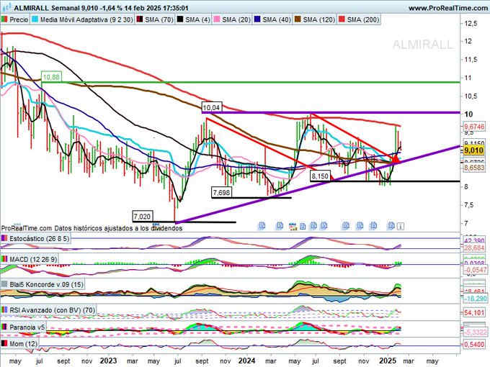Click the SMA (70) color swatch
The image size is (490, 367).
tap(140, 19)
